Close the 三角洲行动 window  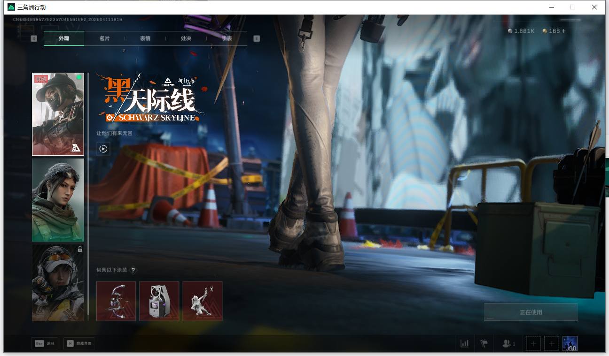click(594, 7)
